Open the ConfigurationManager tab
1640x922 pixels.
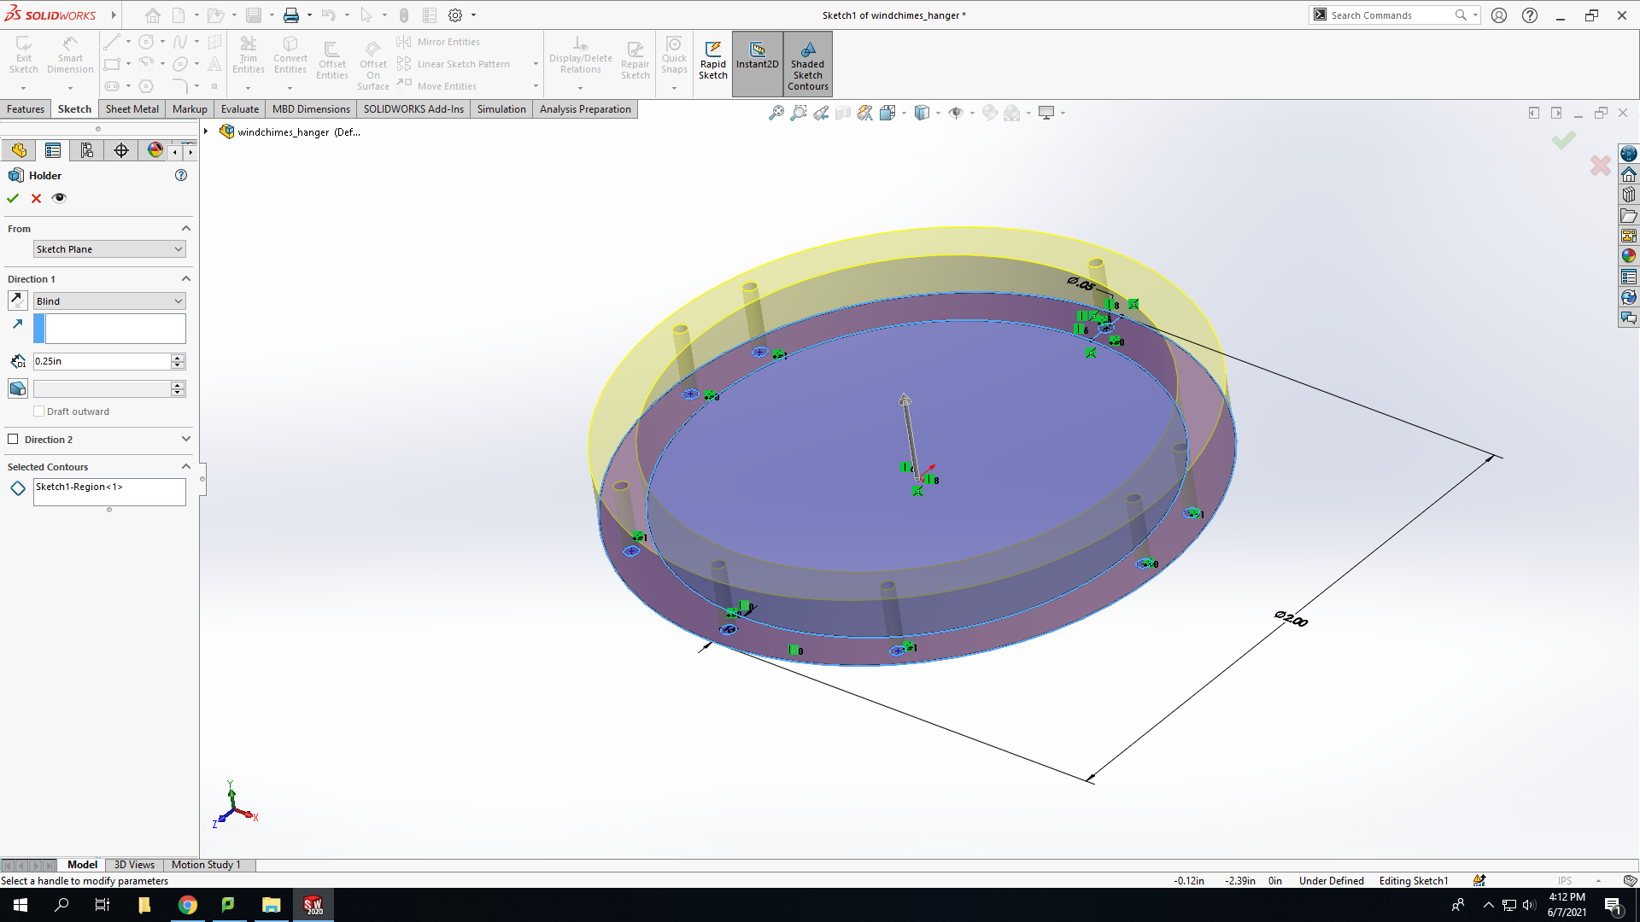[x=87, y=150]
